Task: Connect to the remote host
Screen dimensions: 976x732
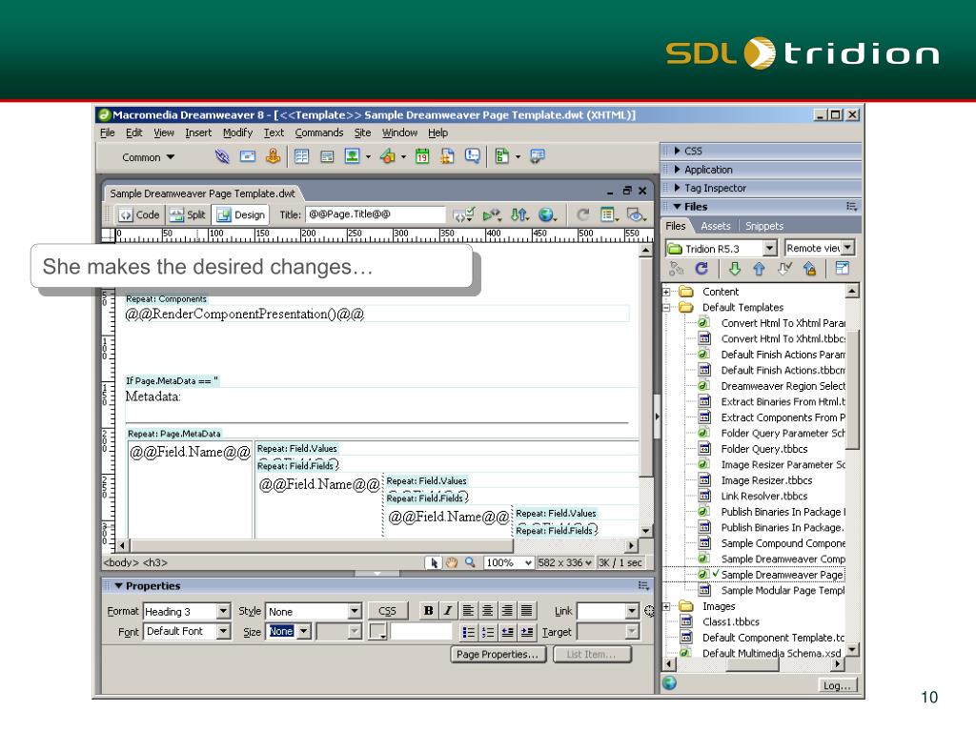Action: (676, 268)
